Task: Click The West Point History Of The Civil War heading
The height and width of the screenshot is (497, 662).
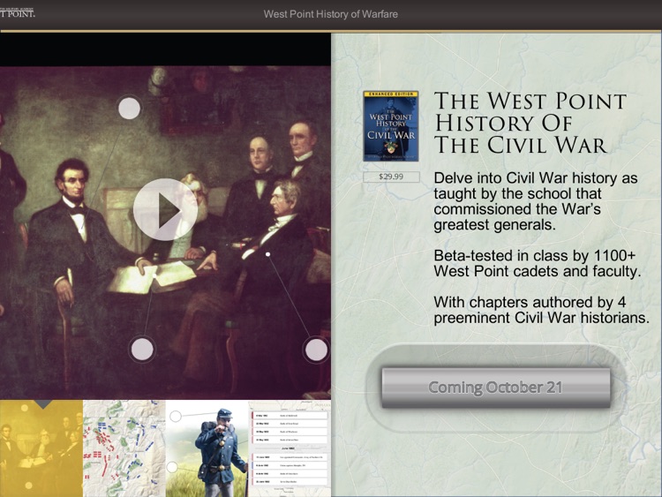Action: click(x=530, y=123)
